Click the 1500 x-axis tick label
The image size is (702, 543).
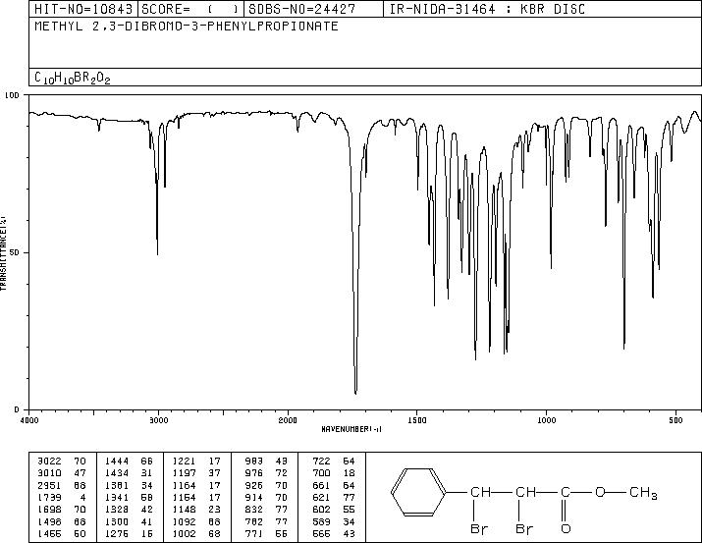coord(417,420)
